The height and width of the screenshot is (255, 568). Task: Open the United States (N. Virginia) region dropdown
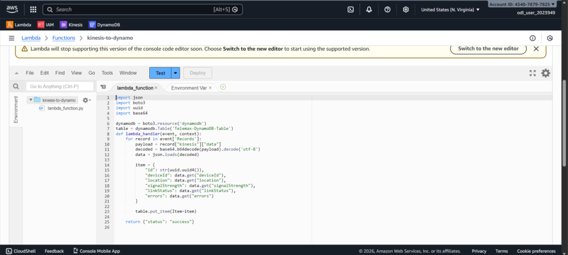450,9
